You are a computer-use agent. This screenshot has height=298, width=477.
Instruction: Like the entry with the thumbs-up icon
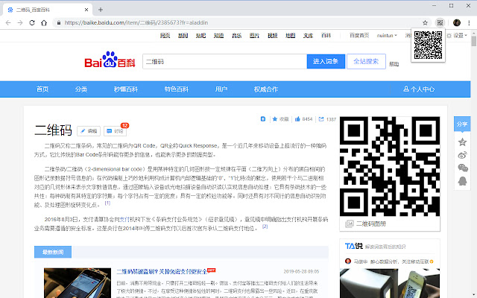[x=297, y=119]
